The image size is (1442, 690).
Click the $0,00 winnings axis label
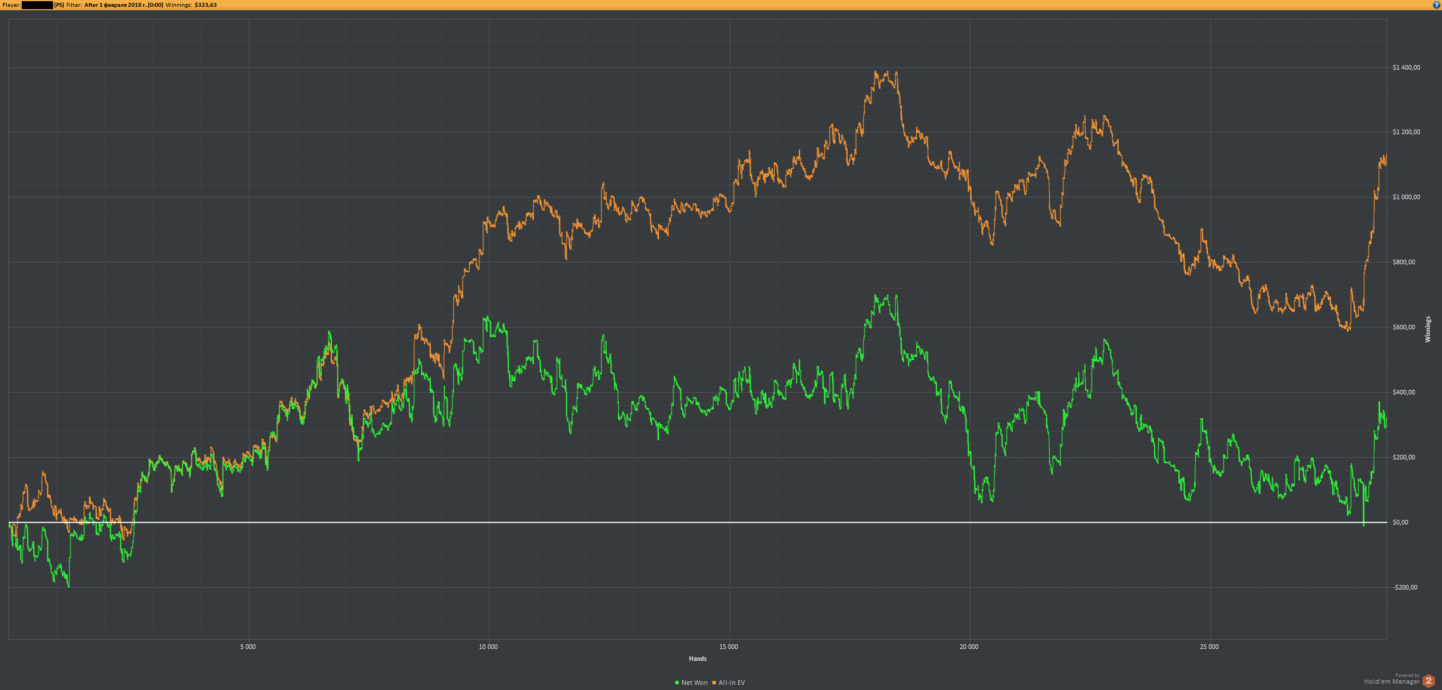point(1400,522)
